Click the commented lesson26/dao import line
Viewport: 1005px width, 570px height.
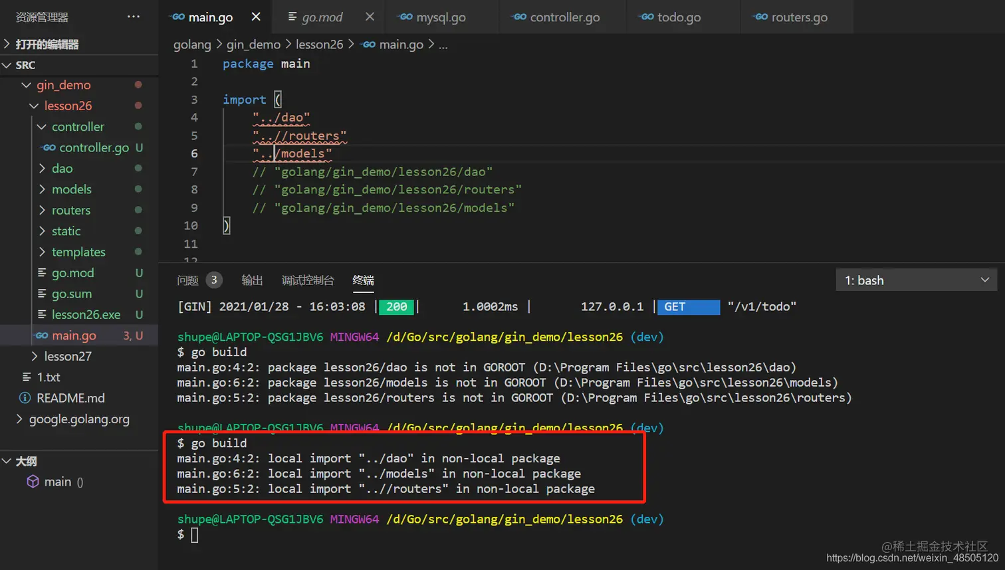coord(372,172)
